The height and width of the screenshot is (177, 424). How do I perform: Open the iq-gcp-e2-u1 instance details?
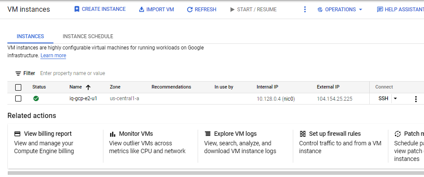point(83,98)
